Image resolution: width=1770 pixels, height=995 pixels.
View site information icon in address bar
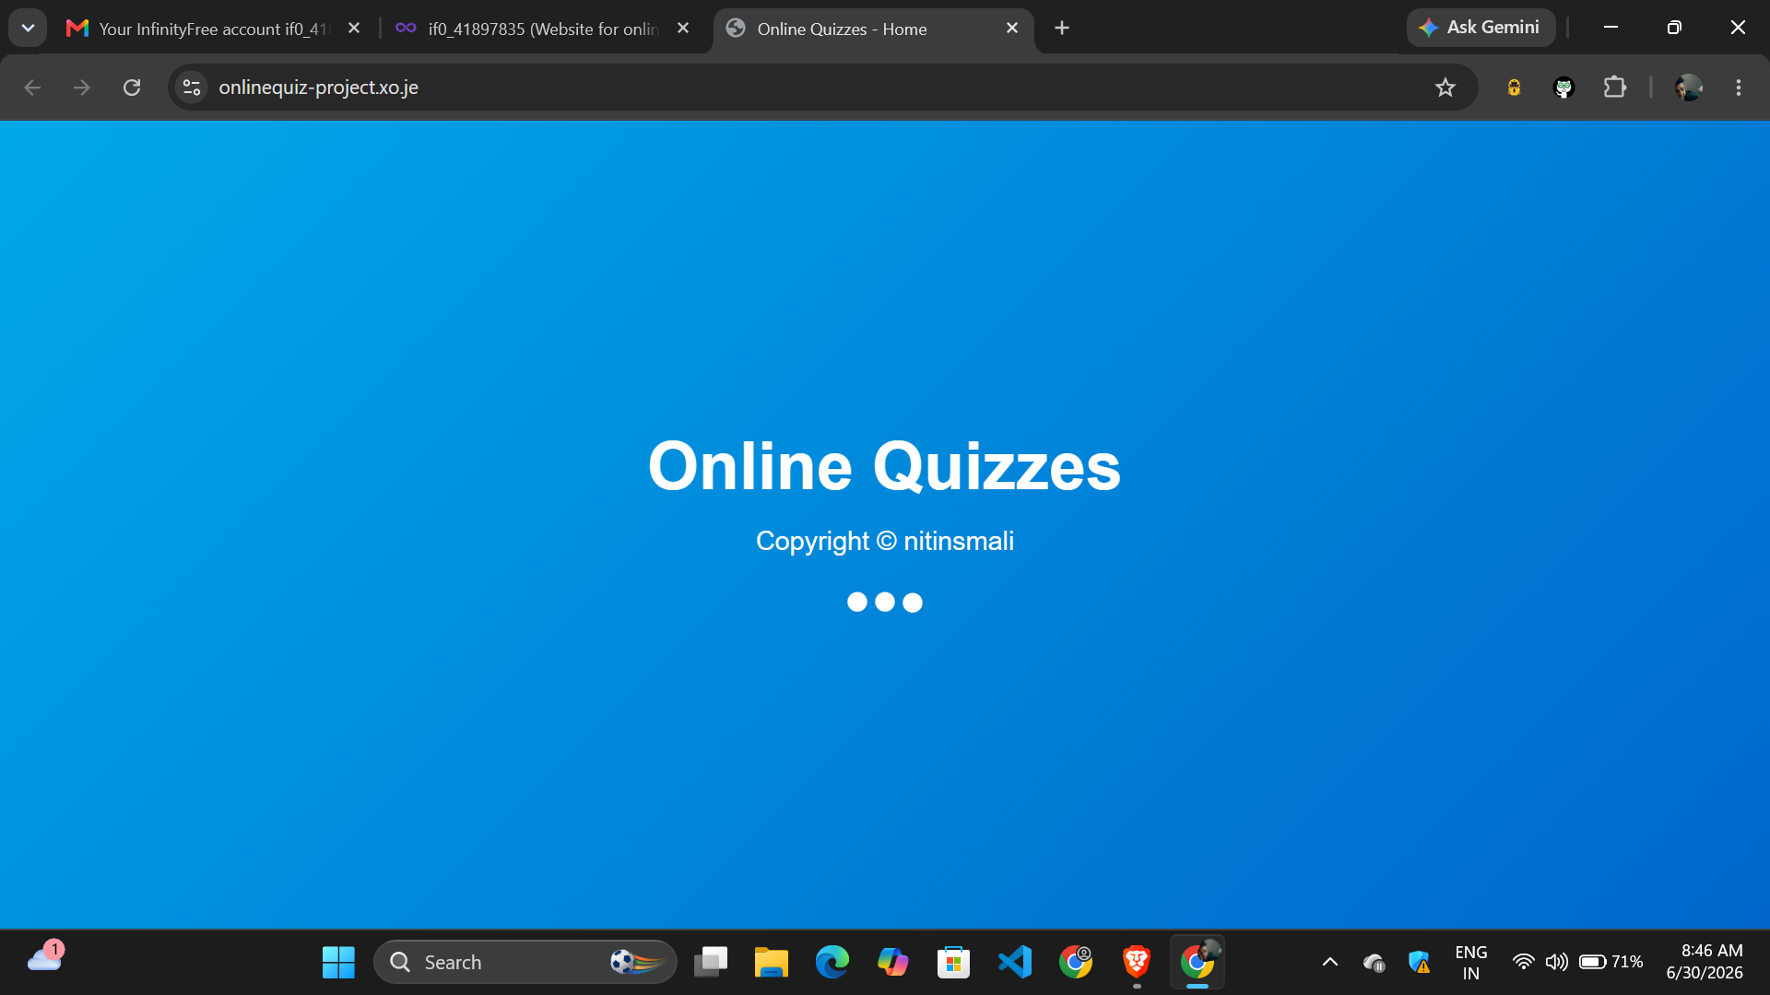point(192,88)
